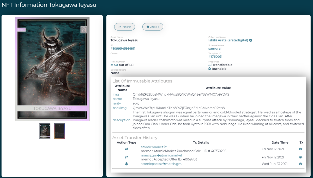313x178 pixels.
Task: Click the EPIC badge on the card
Action: click(x=21, y=30)
